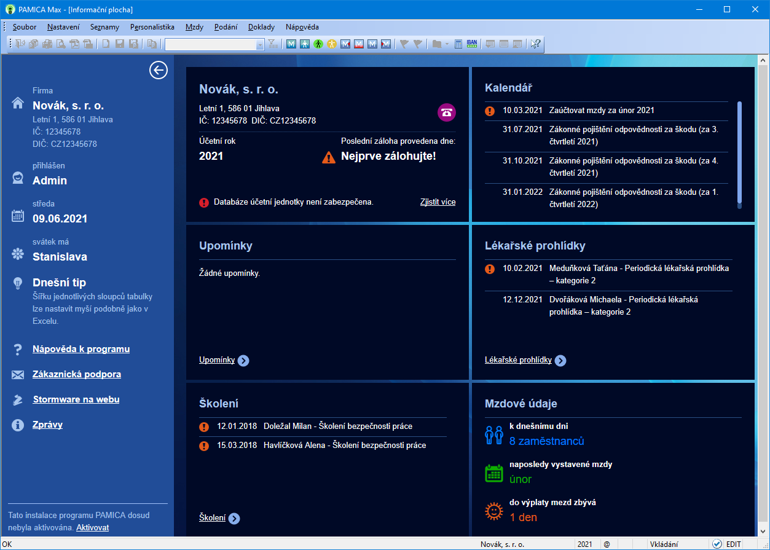Open the Zákaznická podpora link
Image resolution: width=770 pixels, height=550 pixels.
click(x=77, y=374)
